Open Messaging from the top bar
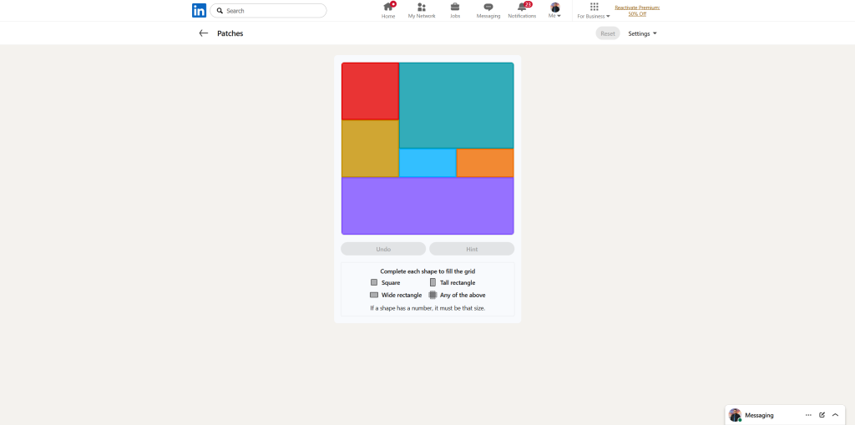Viewport: 855px width, 425px height. click(488, 10)
